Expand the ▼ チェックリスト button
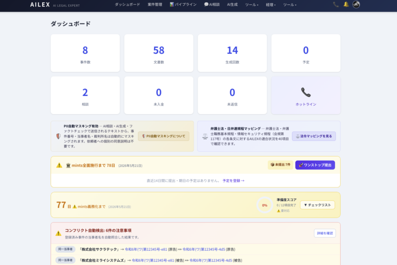Viewport: 397px width, 265px height. pyautogui.click(x=317, y=205)
